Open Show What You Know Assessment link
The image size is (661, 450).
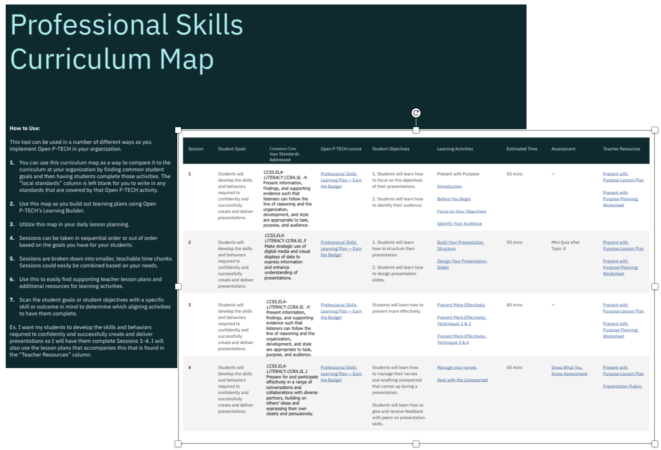pos(569,371)
